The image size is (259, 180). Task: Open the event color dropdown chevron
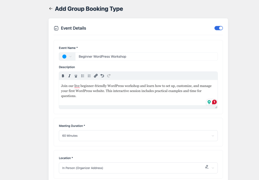coord(70,57)
